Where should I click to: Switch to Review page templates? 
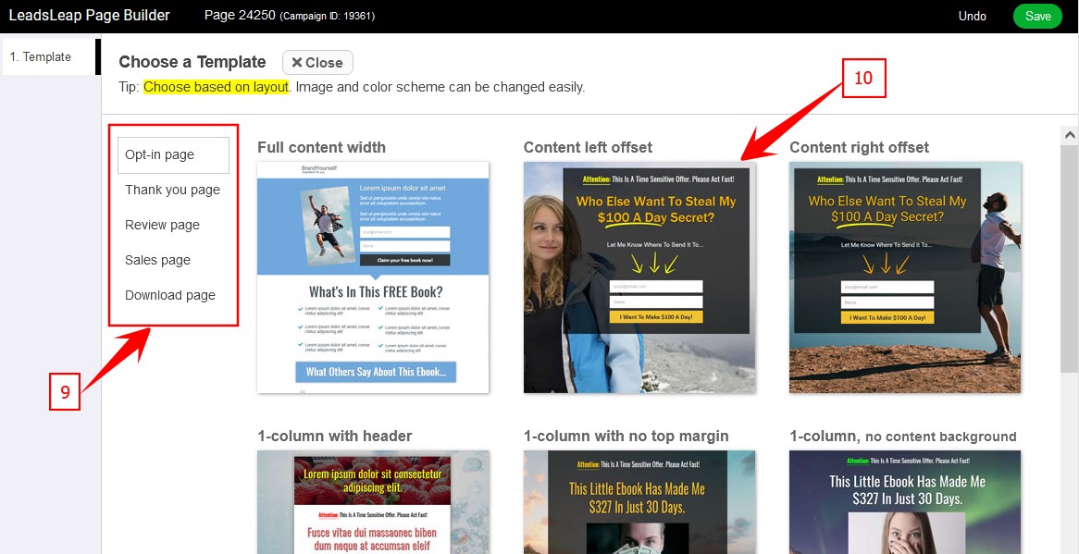(x=163, y=225)
